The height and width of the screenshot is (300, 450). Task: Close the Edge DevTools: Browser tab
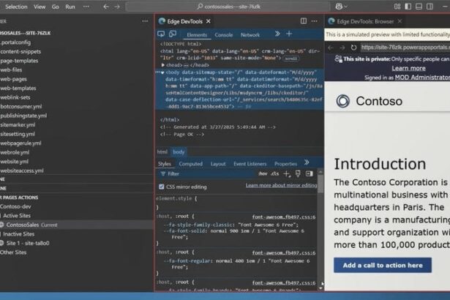tap(400, 21)
